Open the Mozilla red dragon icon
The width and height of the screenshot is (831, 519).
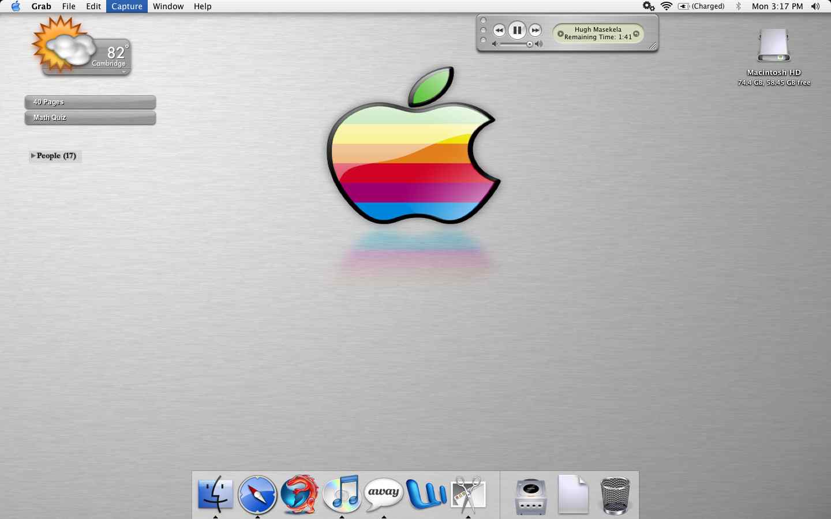300,494
